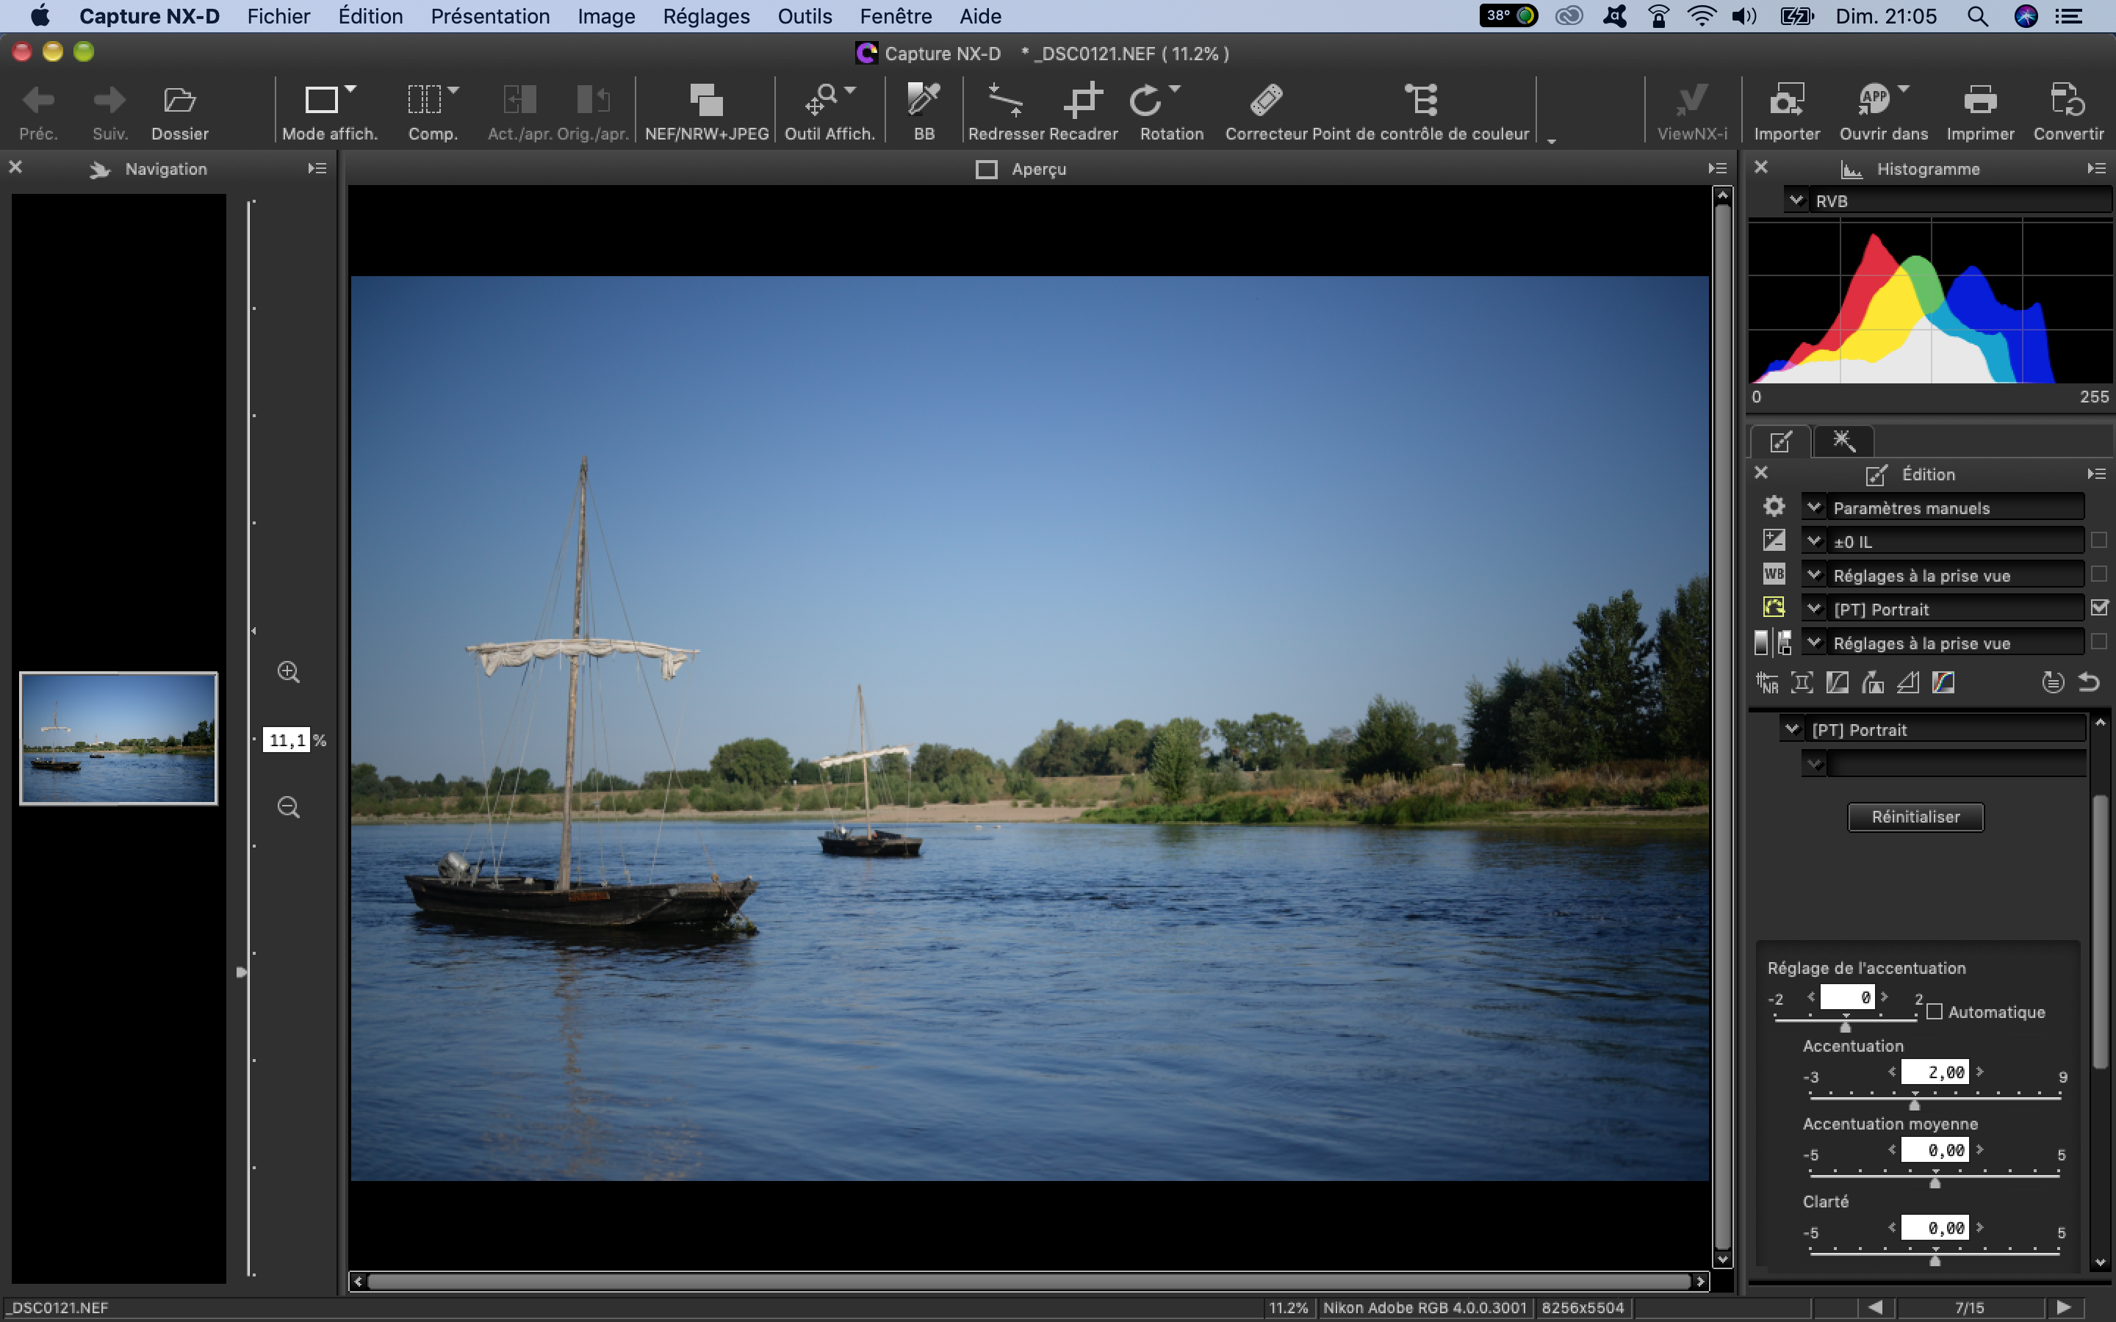Viewport: 2116px width, 1322px height.
Task: Open the [PT] Portrait dropdown next to Picture Control icon
Action: click(x=1943, y=609)
